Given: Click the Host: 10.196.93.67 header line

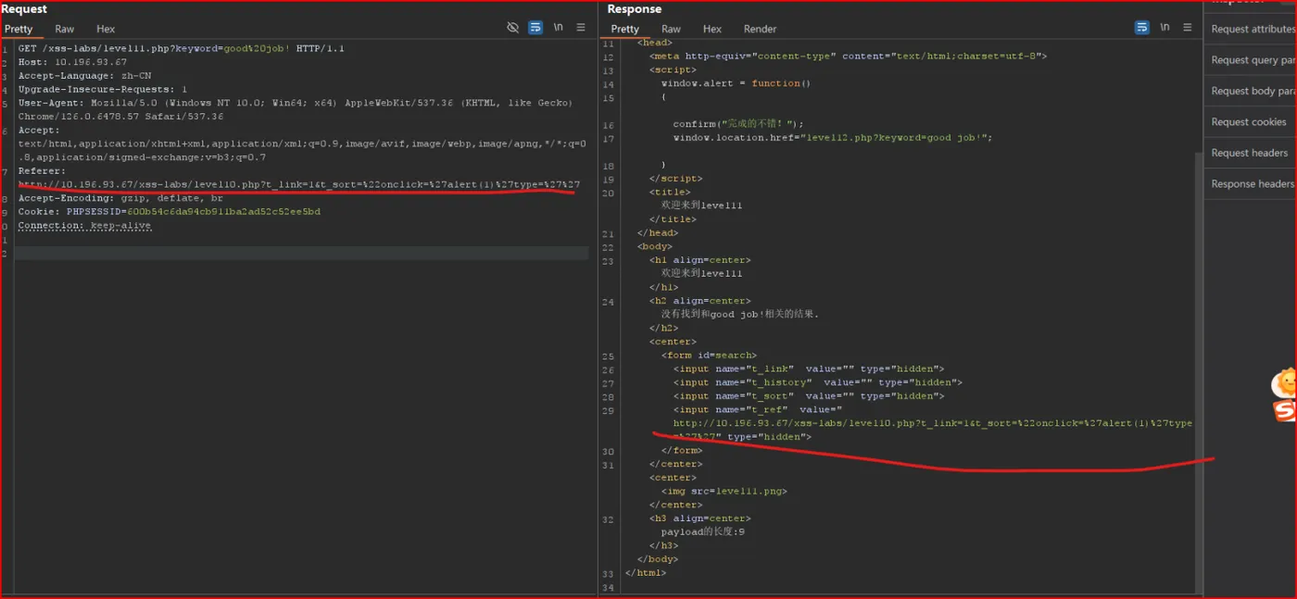Looking at the screenshot, I should point(72,62).
